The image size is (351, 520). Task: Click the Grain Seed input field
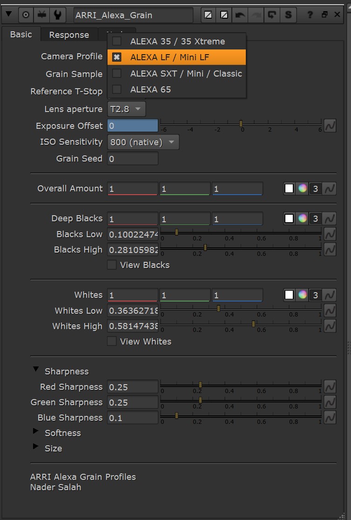(x=133, y=159)
